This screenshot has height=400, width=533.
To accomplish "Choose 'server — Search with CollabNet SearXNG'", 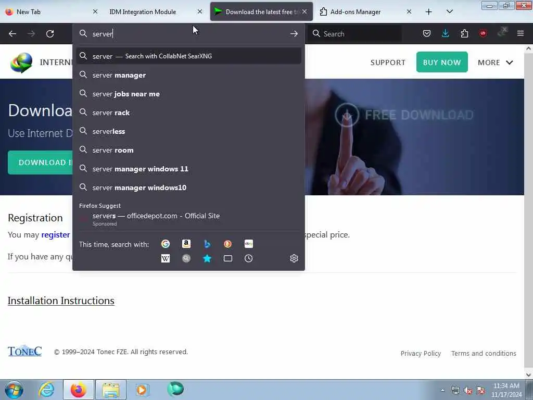I will click(188, 56).
